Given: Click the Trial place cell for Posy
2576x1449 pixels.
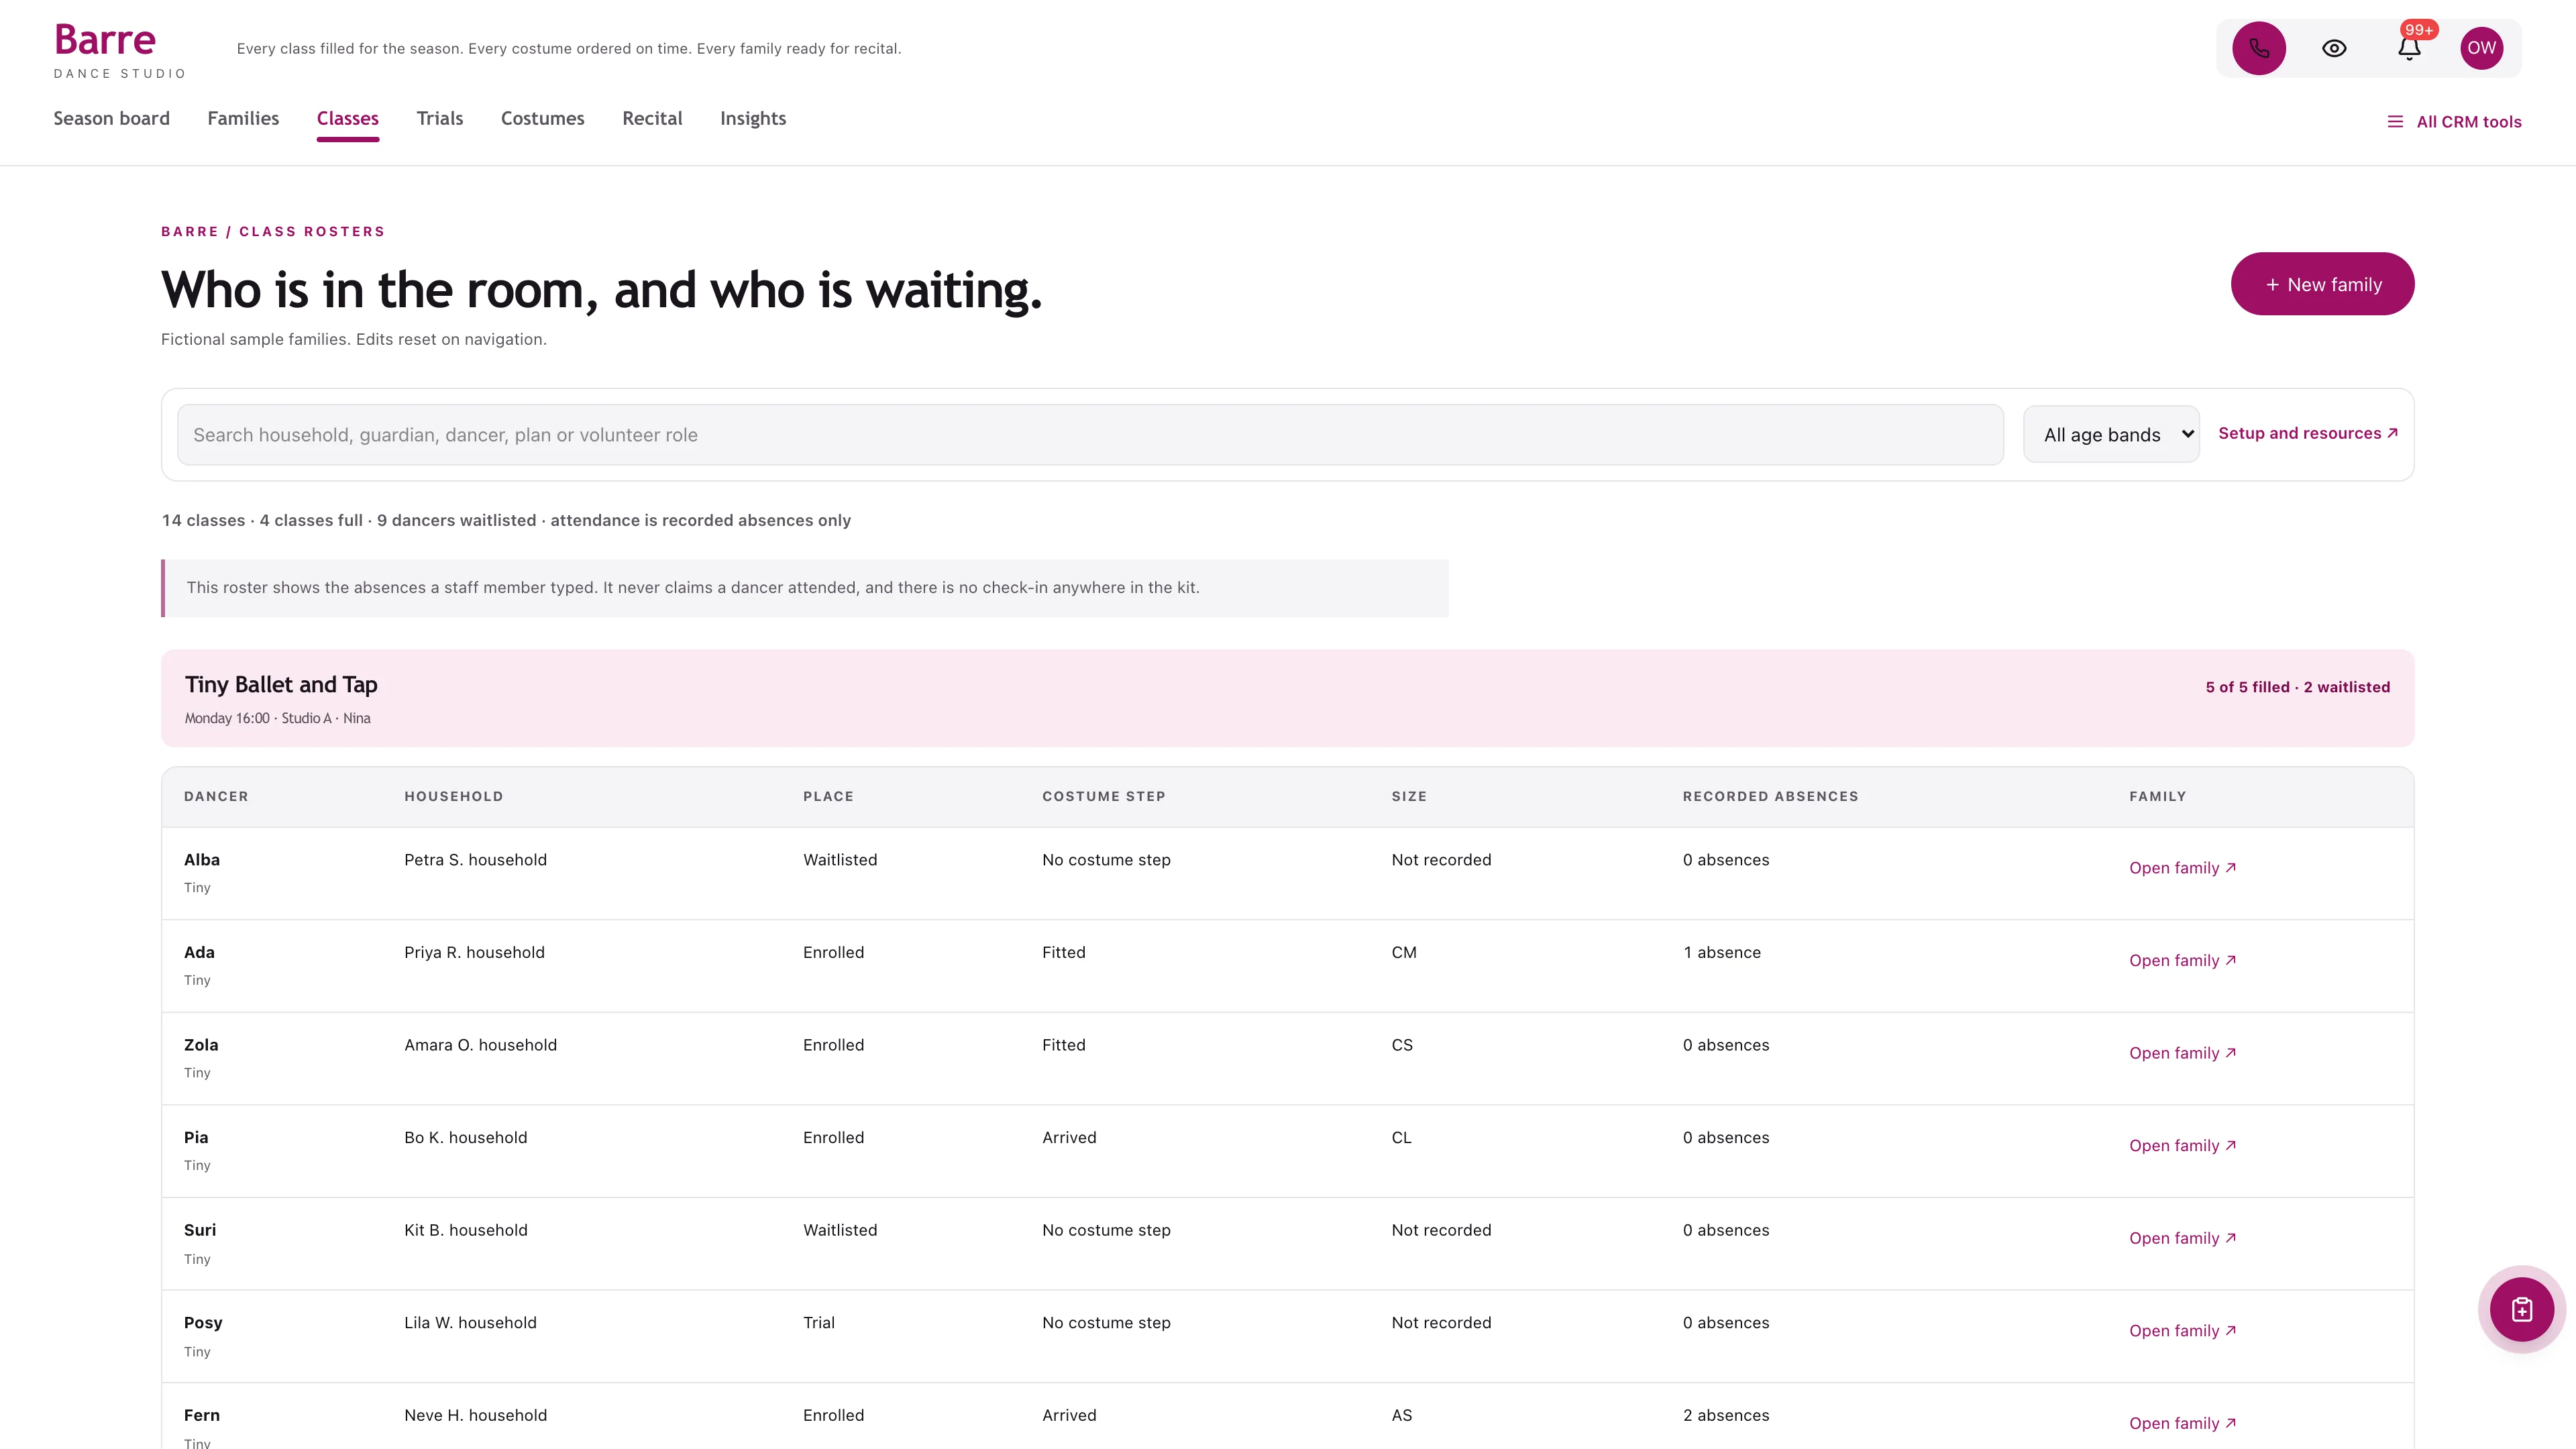Looking at the screenshot, I should tap(818, 1323).
